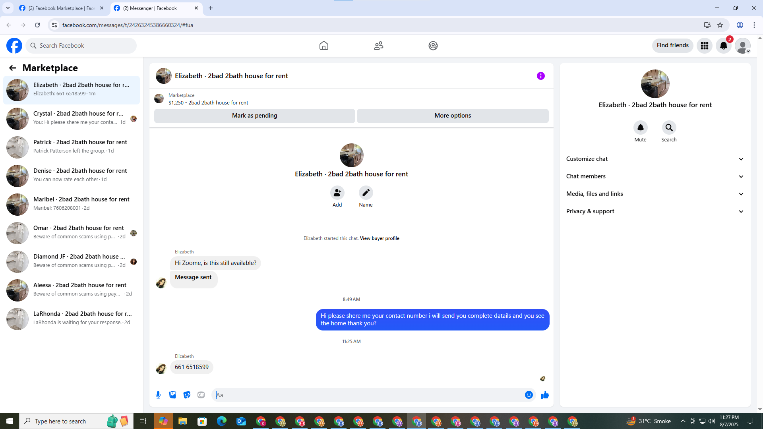Image resolution: width=763 pixels, height=429 pixels.
Task: Expand the Customize chat section
Action: coord(655,159)
